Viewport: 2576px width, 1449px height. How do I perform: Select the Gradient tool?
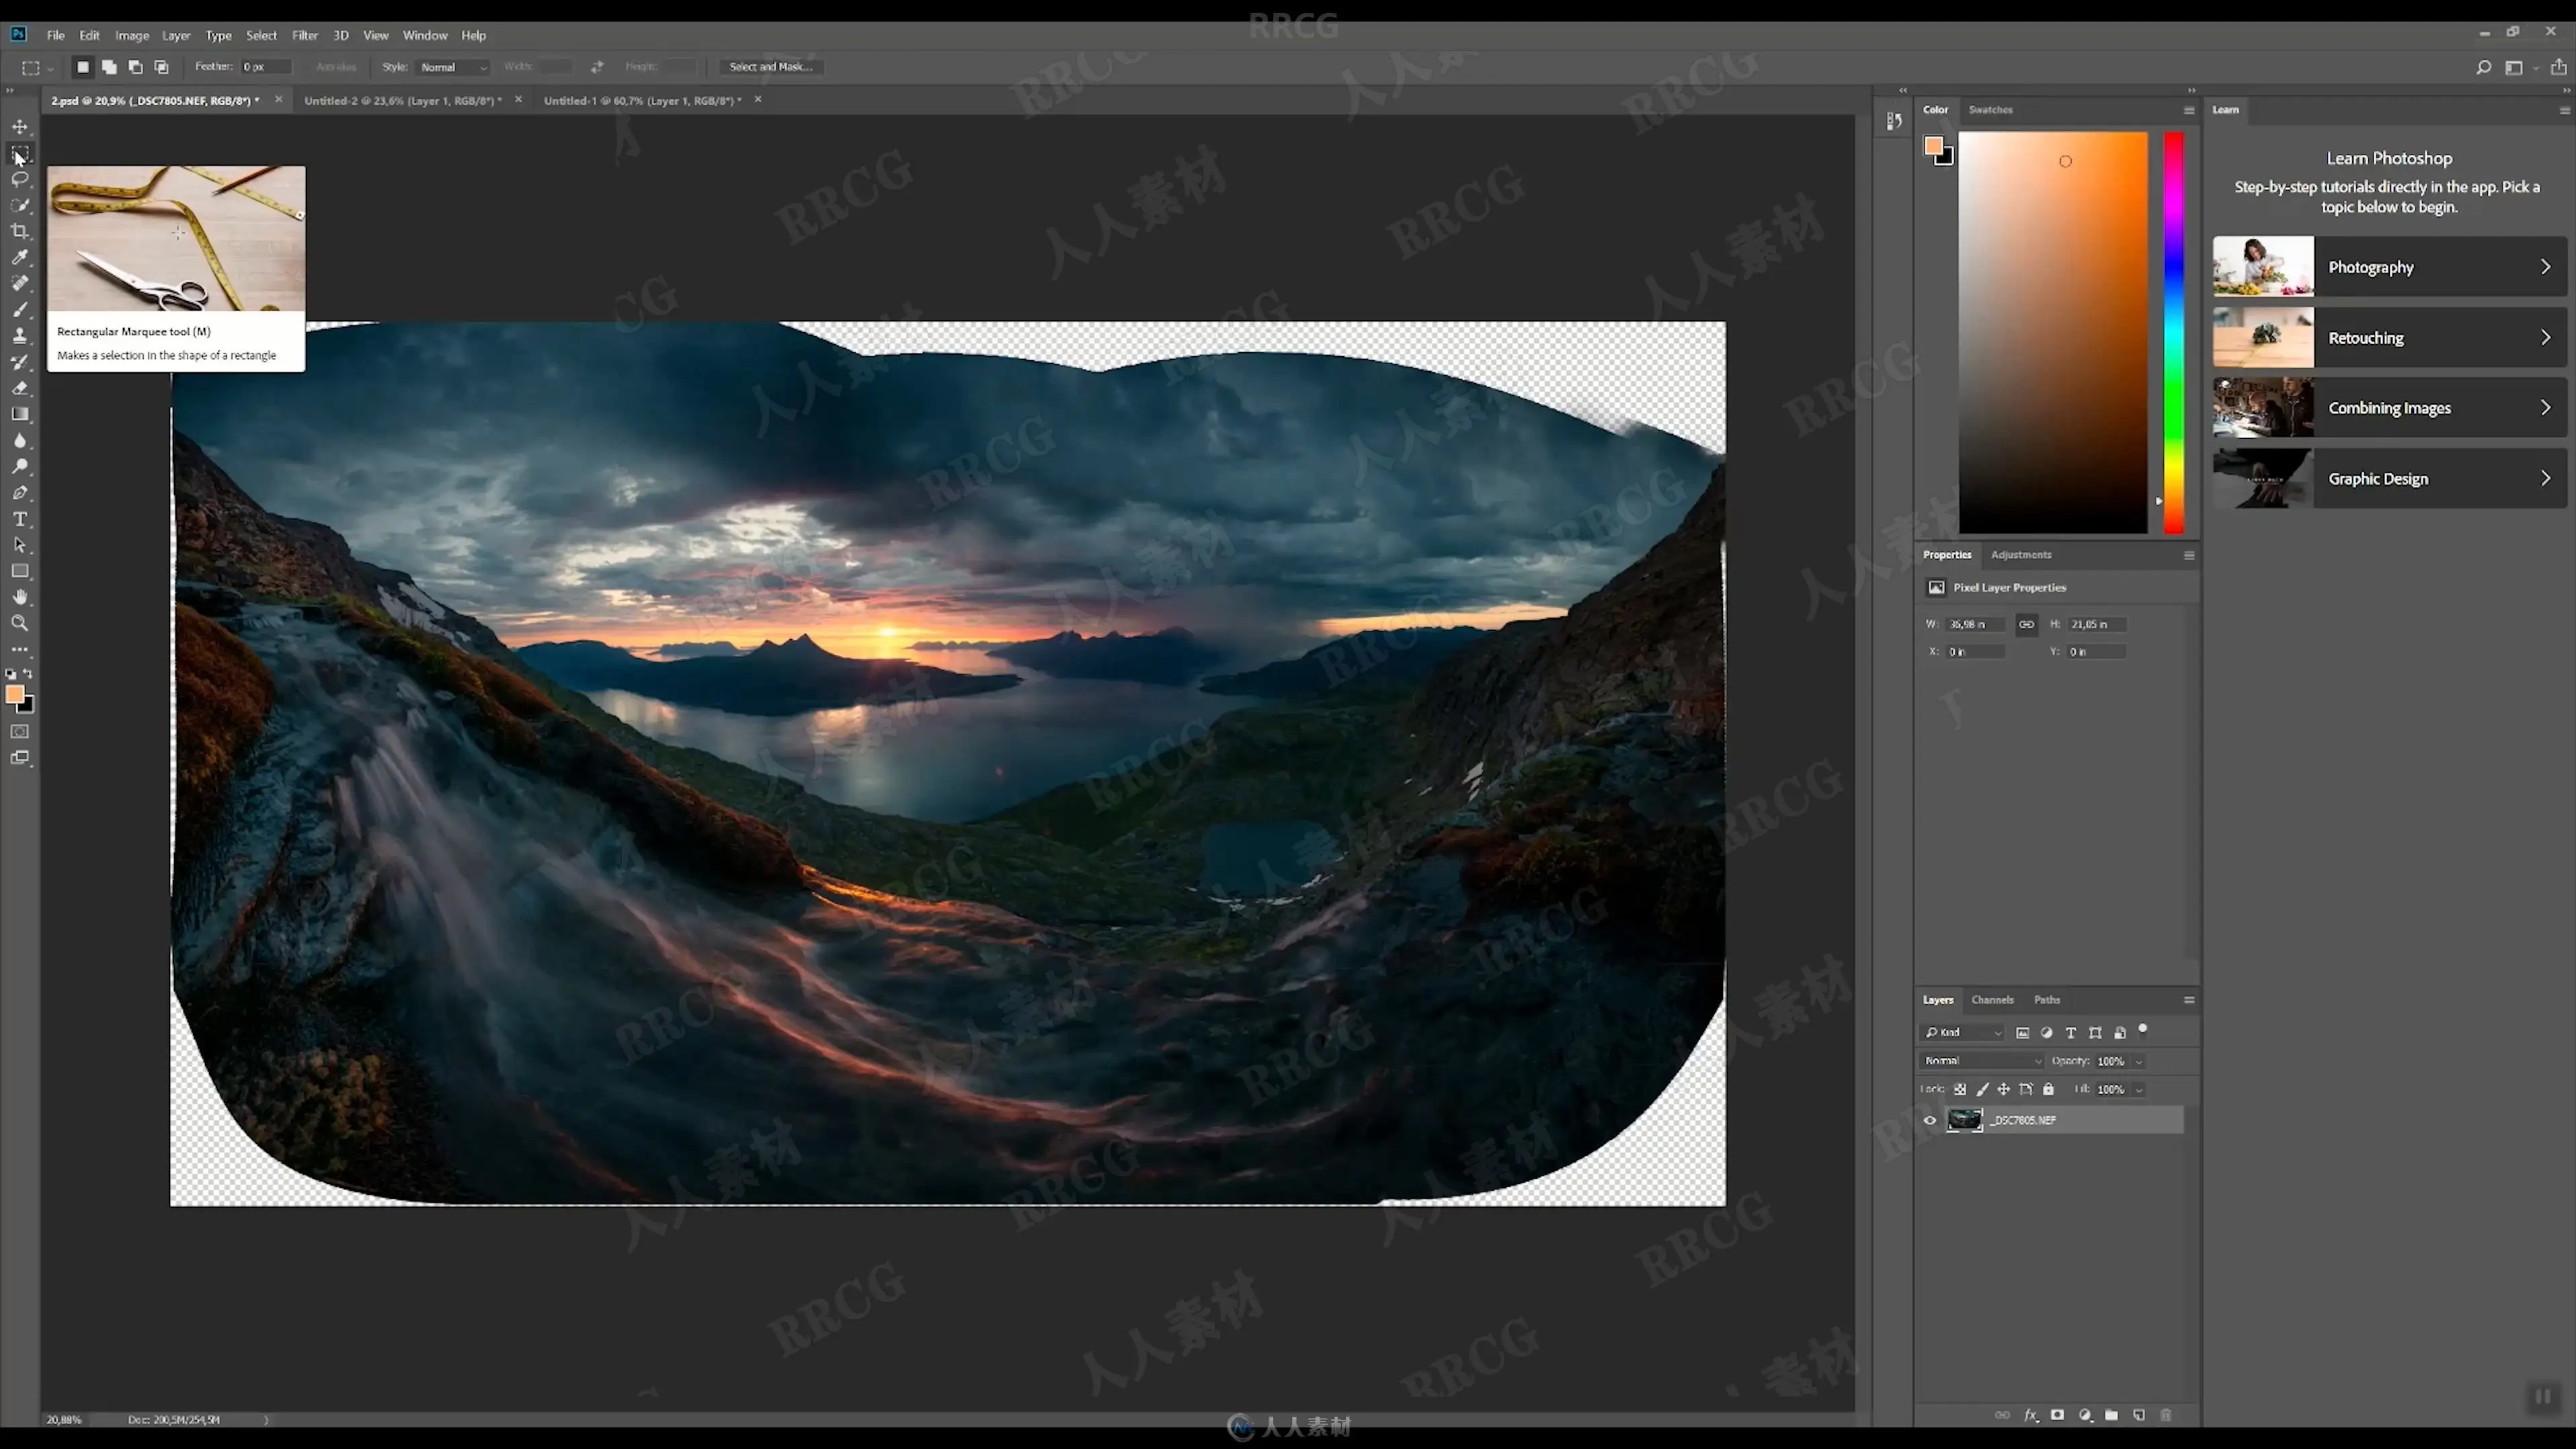[20, 414]
